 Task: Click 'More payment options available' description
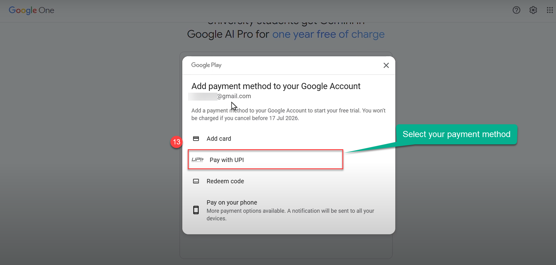pyautogui.click(x=290, y=215)
